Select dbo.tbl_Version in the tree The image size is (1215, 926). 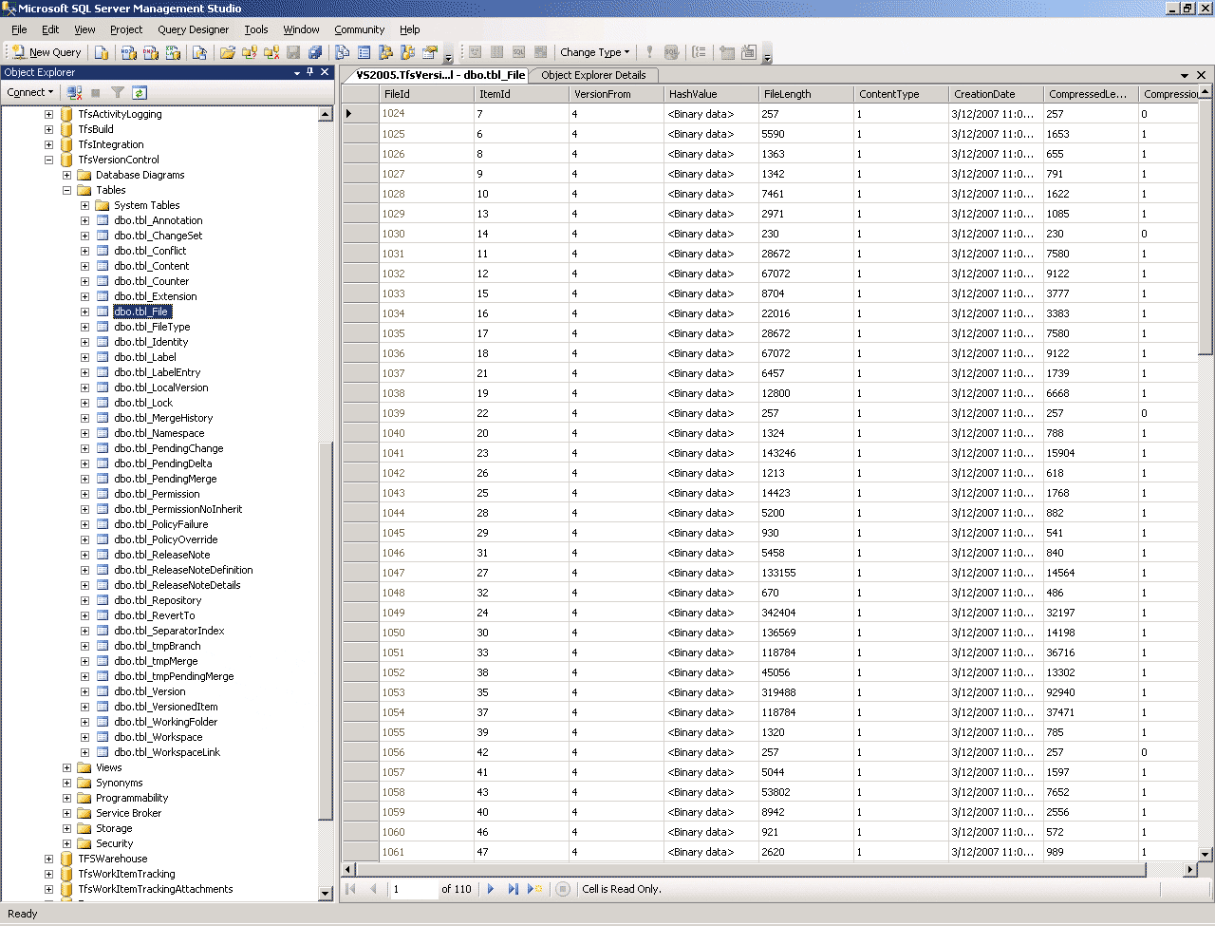pos(150,691)
